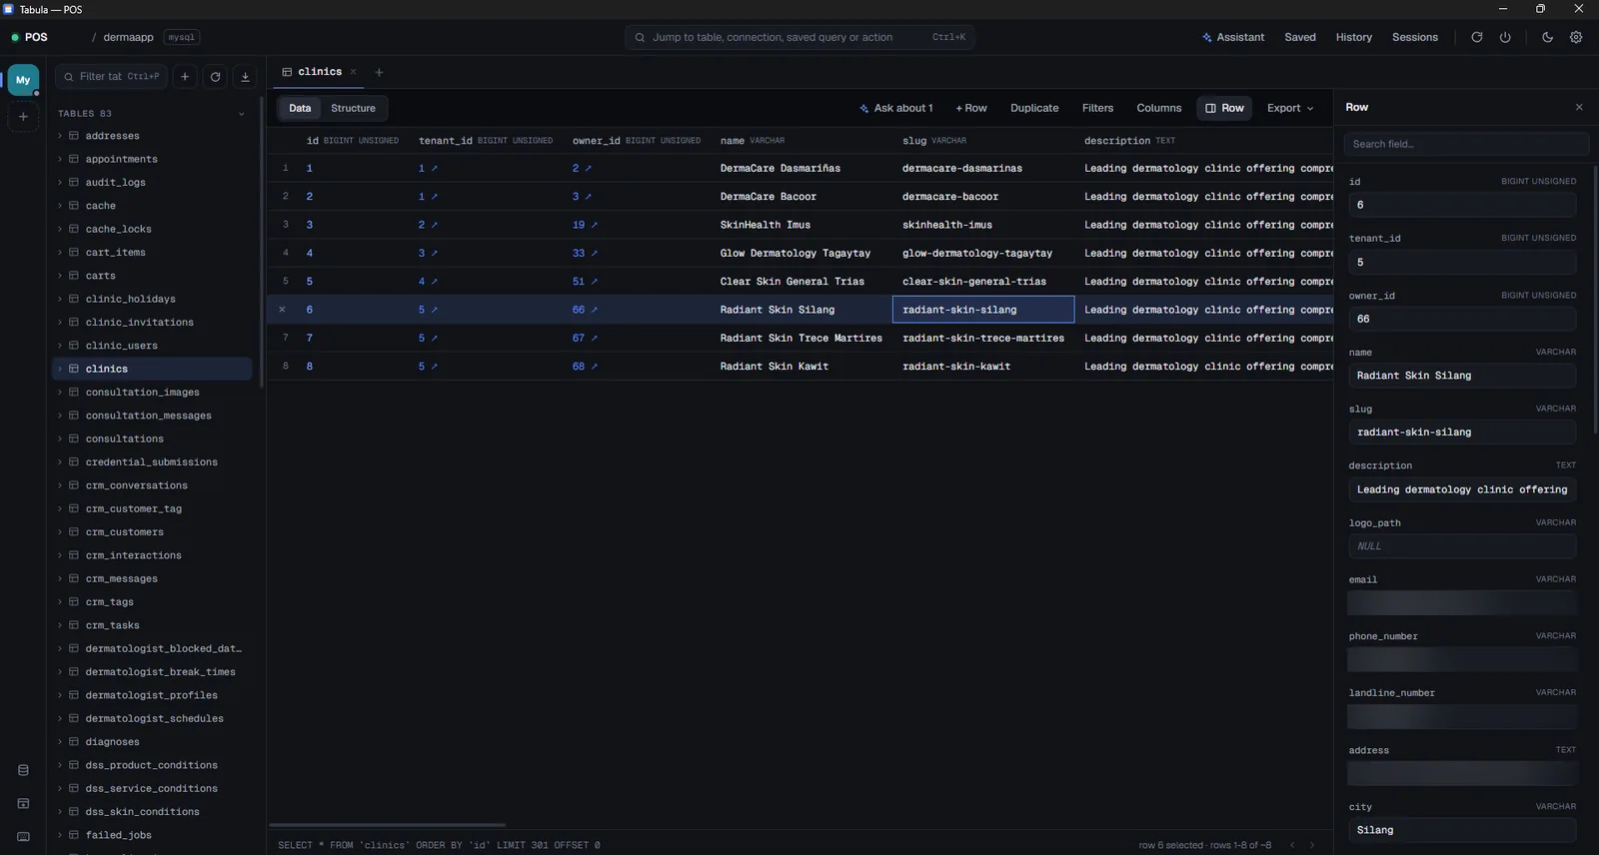Screen dimensions: 1599x855
Task: Expand the addresses table node
Action: 60,136
